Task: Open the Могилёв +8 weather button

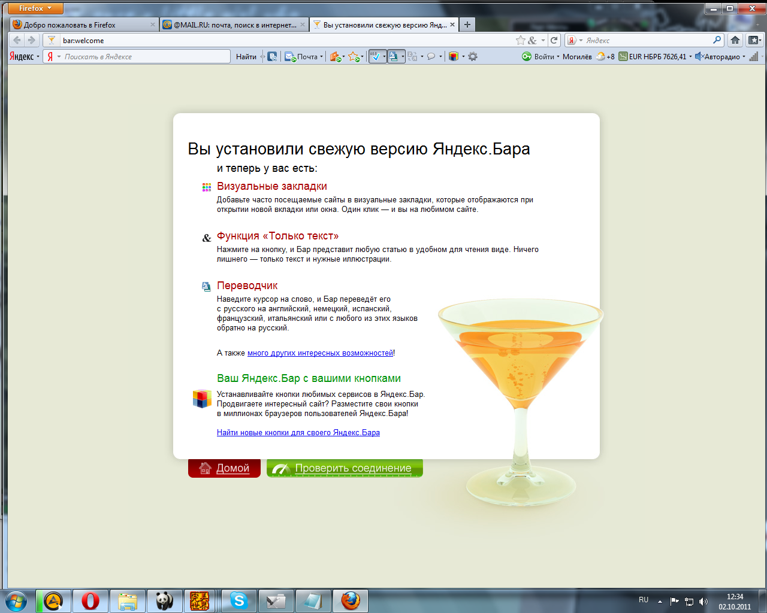Action: (x=588, y=56)
